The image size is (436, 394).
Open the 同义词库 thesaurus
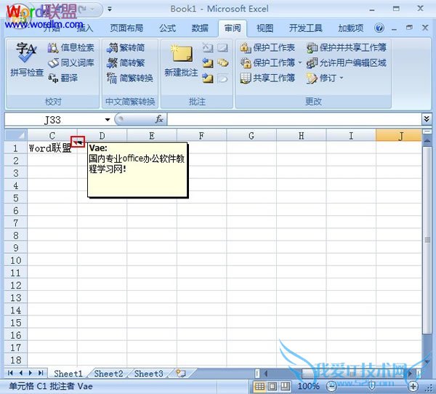pos(71,63)
